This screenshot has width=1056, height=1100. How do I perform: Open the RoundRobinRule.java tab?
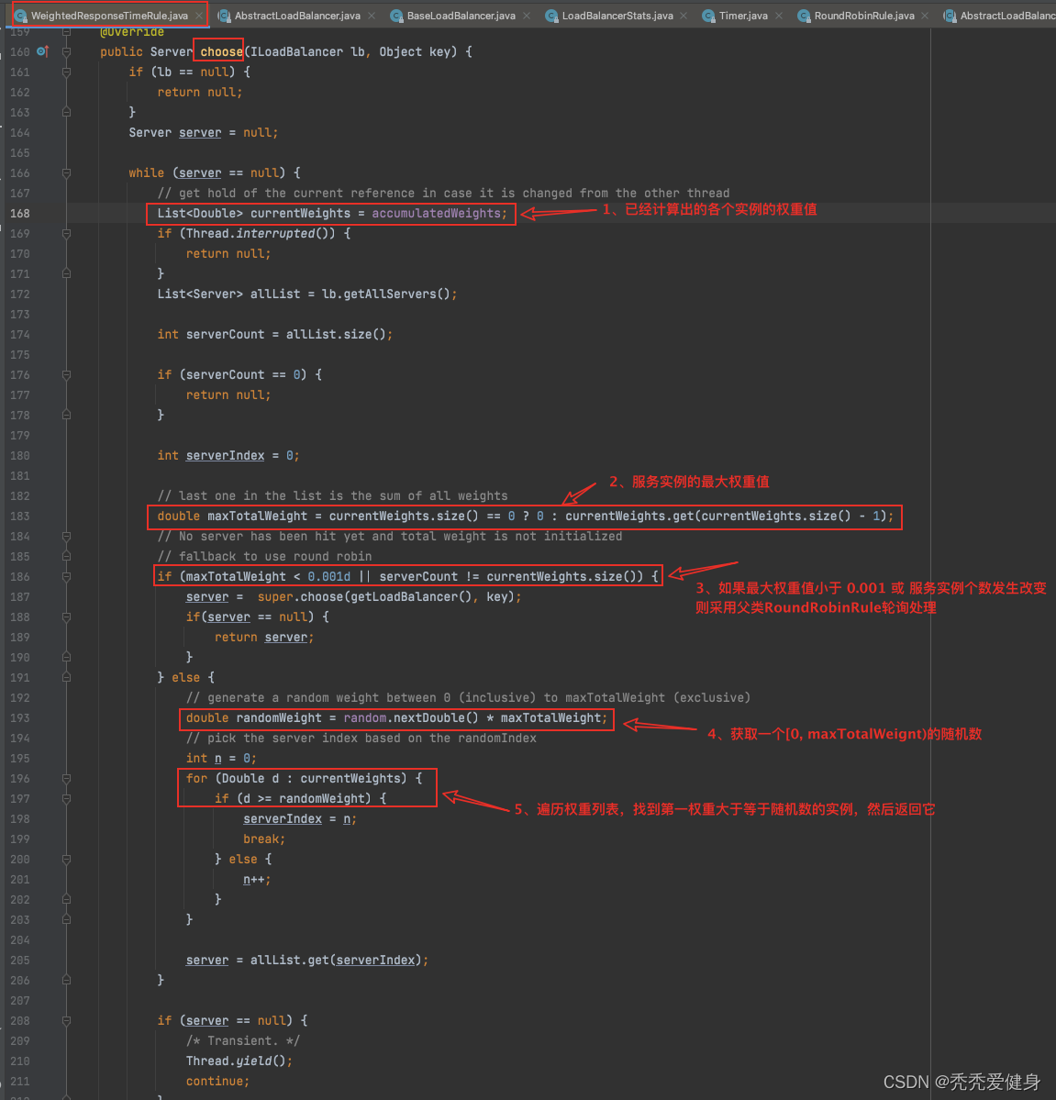[864, 16]
